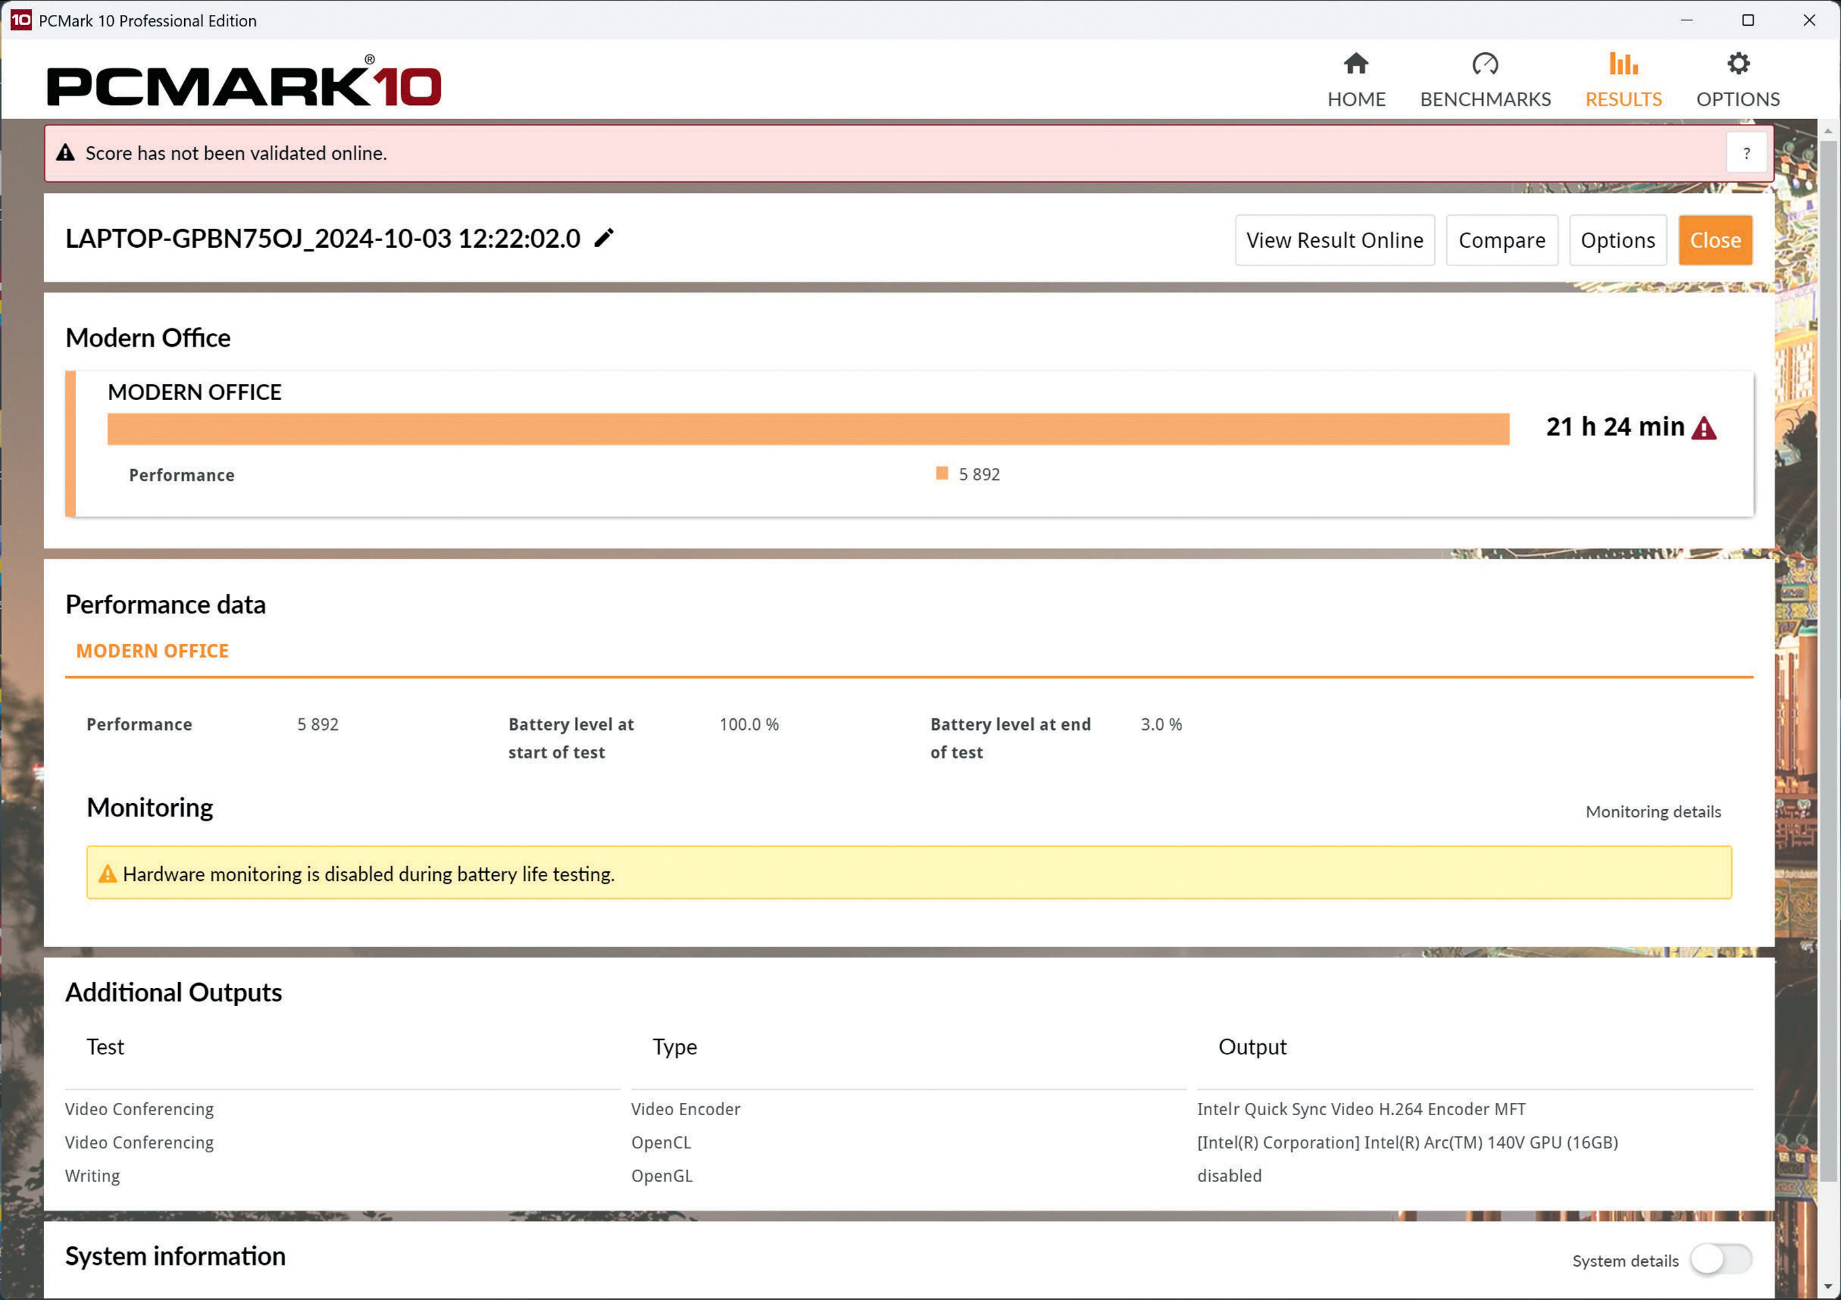Viewport: 1841px width, 1300px height.
Task: Click the question mark help button in the banner
Action: 1746,153
